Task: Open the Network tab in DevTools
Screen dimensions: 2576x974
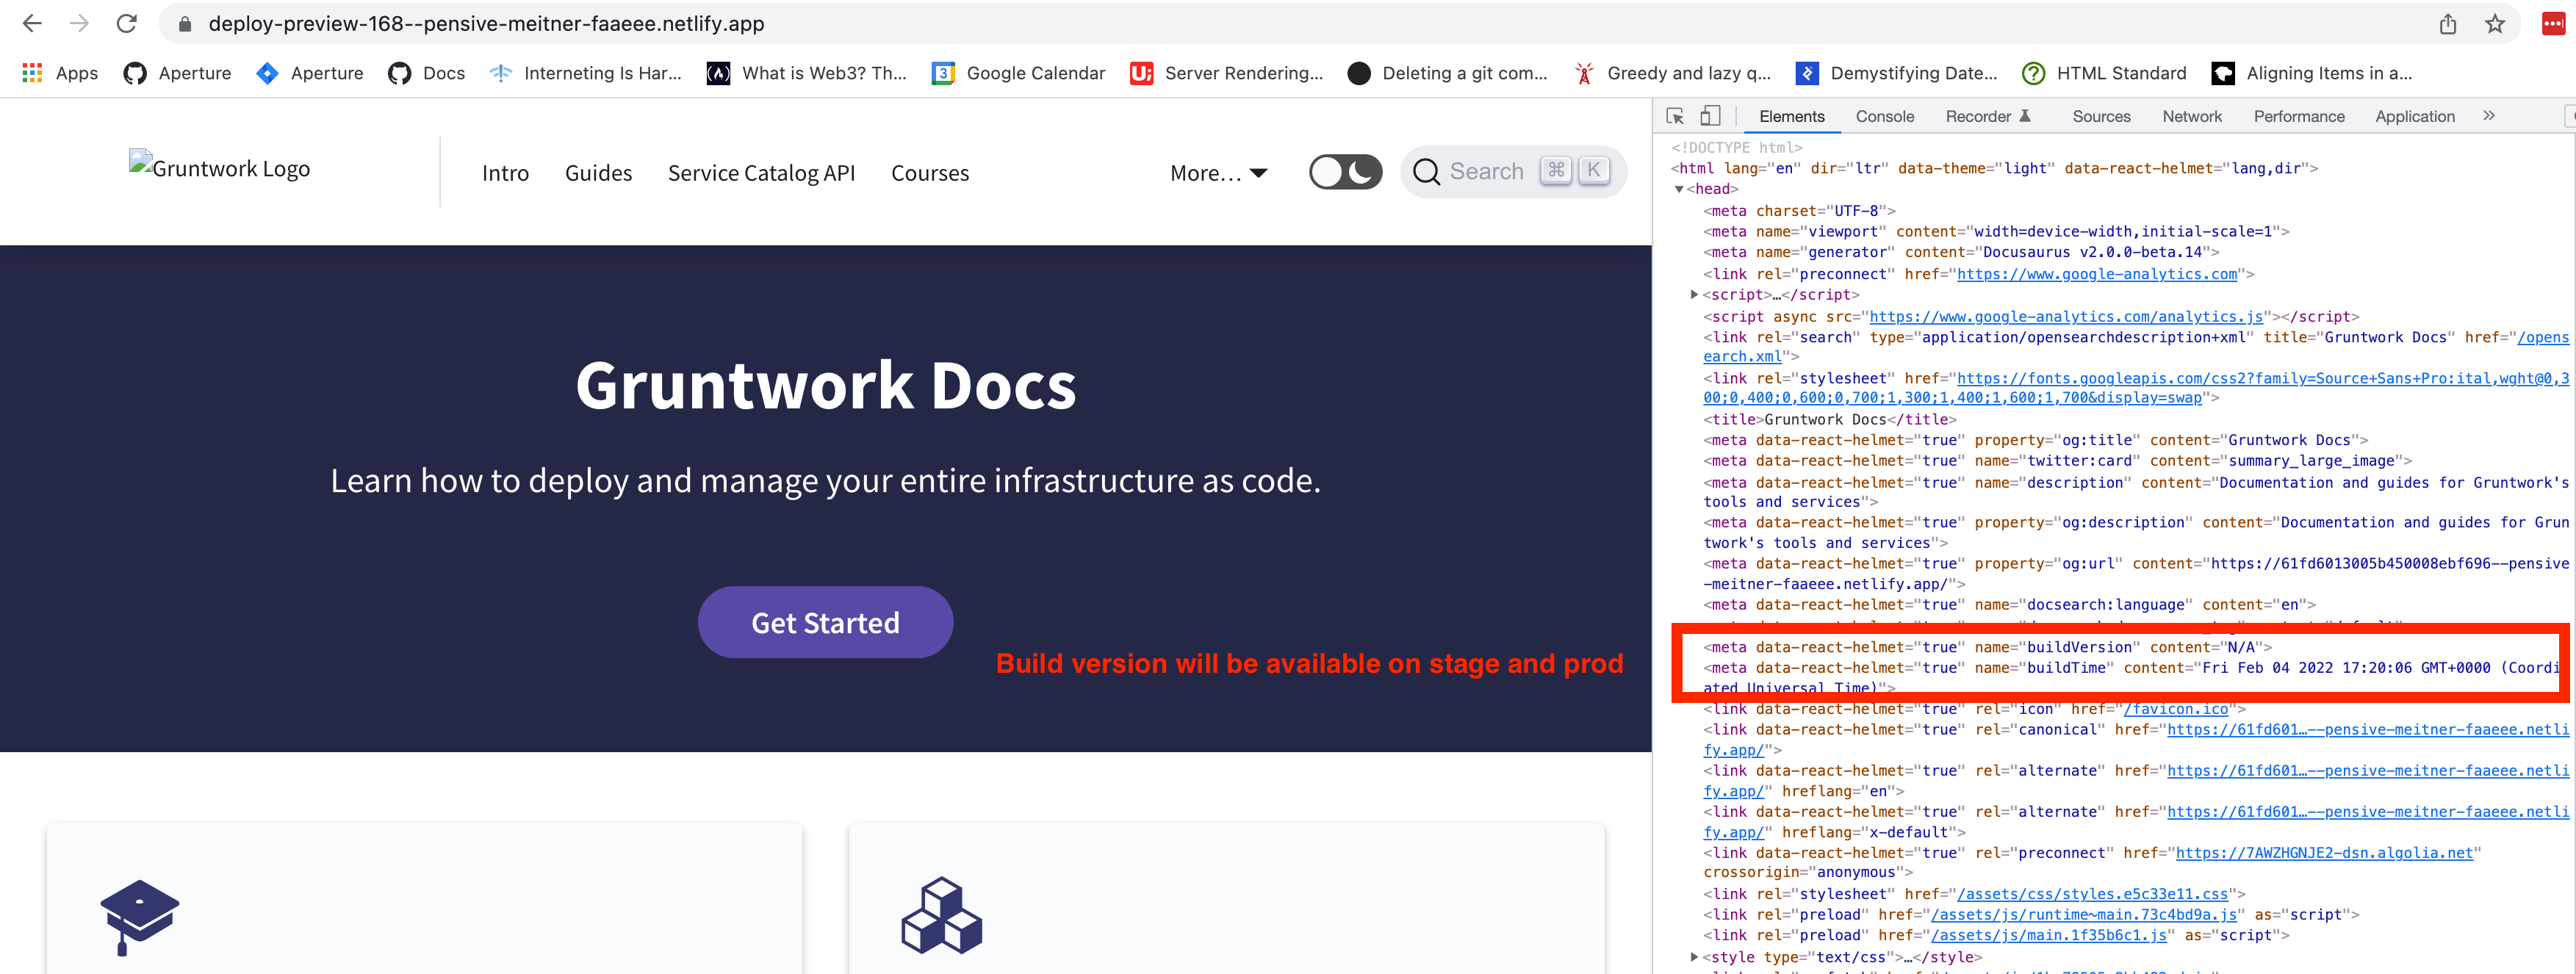Action: 2191,116
